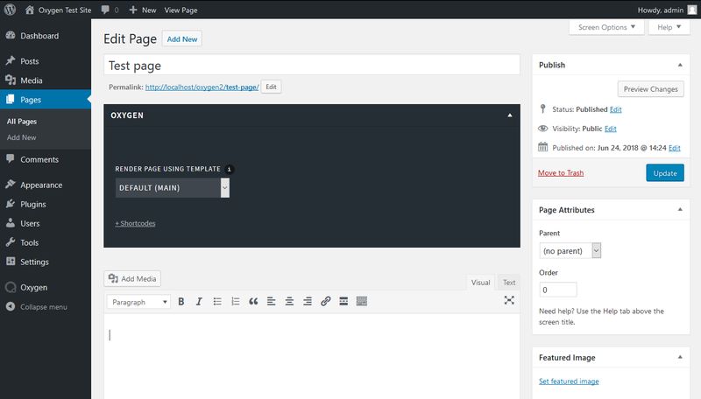Click the Test page title field
Screen dimensions: 701x399
point(312,65)
